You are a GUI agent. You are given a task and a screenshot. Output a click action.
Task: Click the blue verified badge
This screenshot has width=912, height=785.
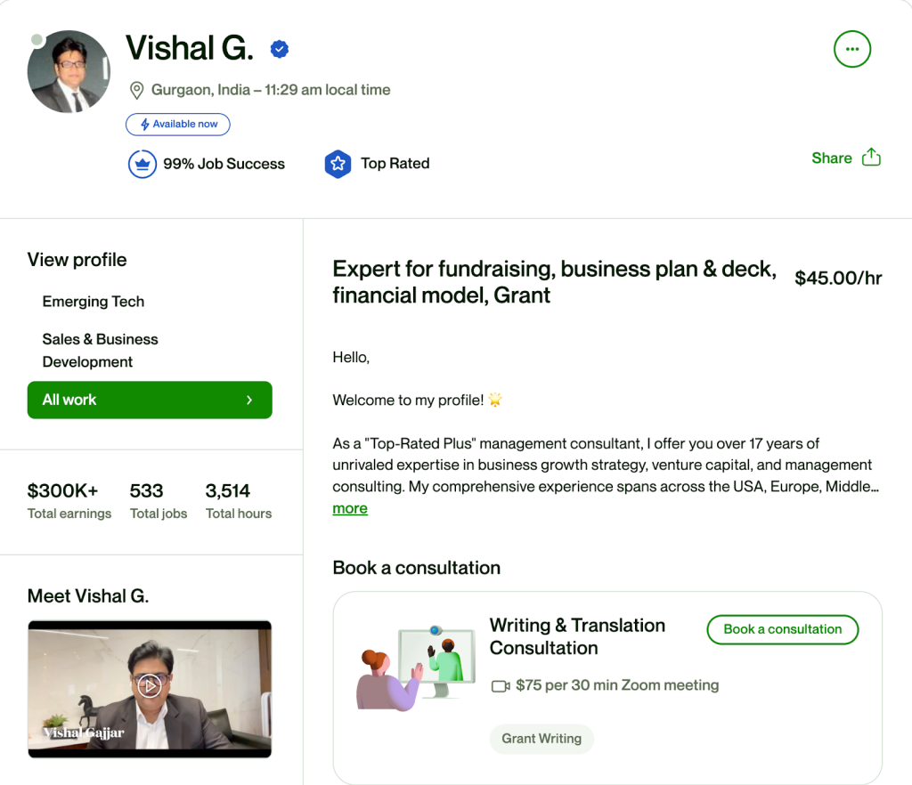coord(280,50)
